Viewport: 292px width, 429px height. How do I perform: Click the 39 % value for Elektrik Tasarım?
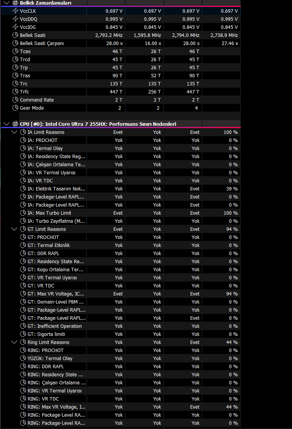coord(232,189)
